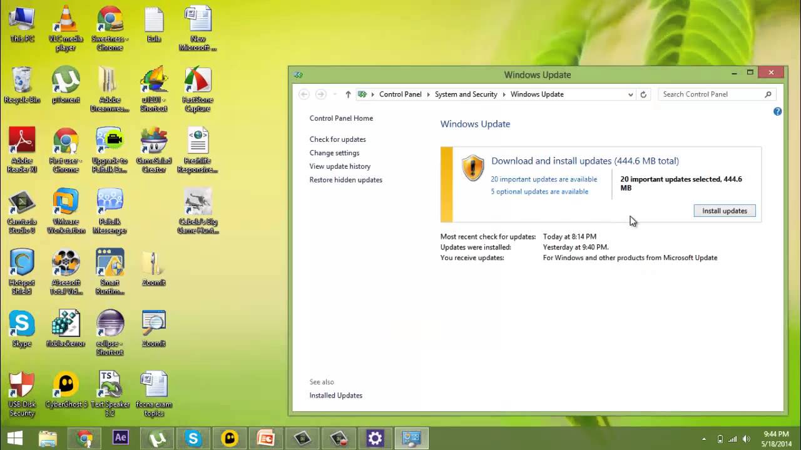Open 20 important updates are available link
The width and height of the screenshot is (801, 450).
coord(544,179)
